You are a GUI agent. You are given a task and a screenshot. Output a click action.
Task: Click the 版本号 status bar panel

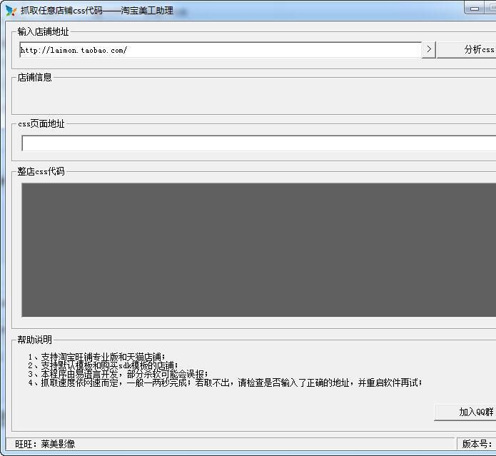[477, 444]
